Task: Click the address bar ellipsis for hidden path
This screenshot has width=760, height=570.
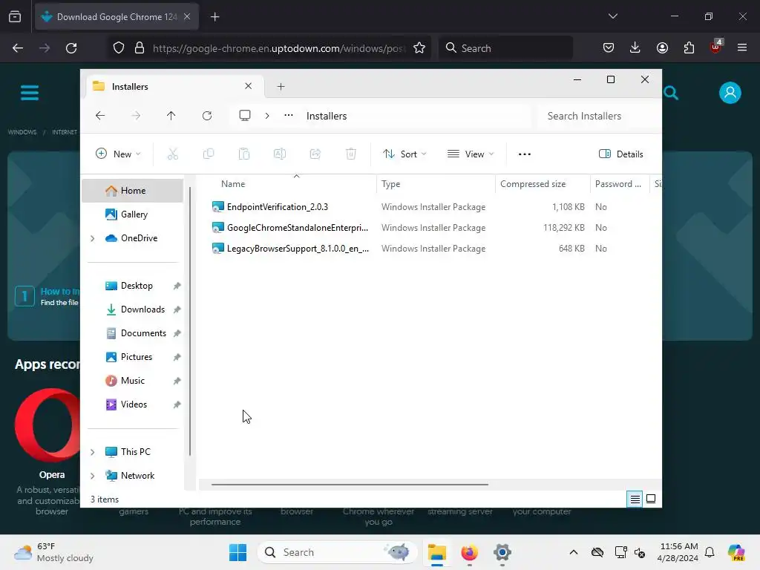Action: [x=289, y=115]
